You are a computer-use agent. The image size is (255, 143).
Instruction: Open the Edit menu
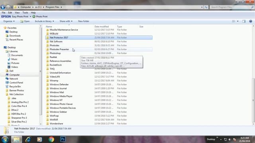pos(10,13)
